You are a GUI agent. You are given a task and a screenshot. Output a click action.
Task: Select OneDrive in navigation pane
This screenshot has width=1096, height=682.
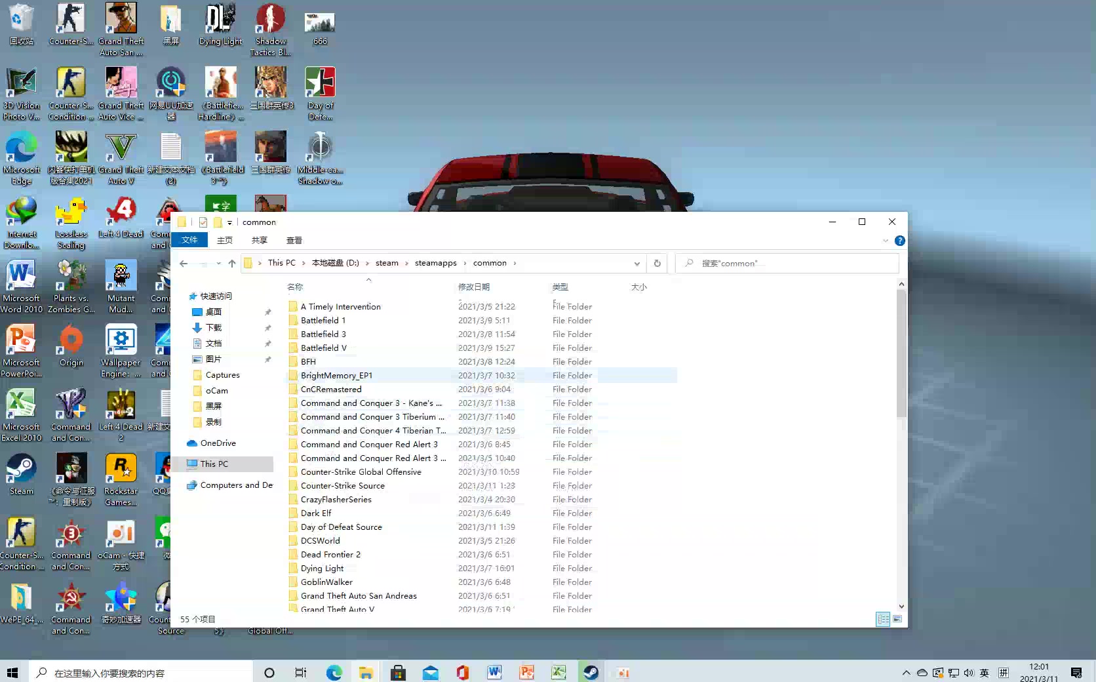[218, 443]
